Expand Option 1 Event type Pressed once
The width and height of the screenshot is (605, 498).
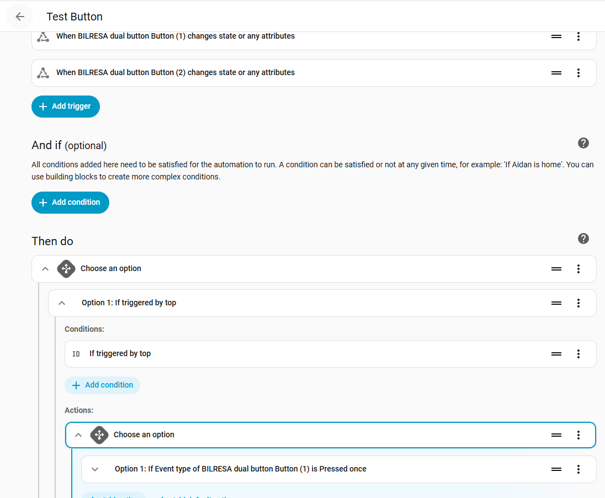point(95,469)
